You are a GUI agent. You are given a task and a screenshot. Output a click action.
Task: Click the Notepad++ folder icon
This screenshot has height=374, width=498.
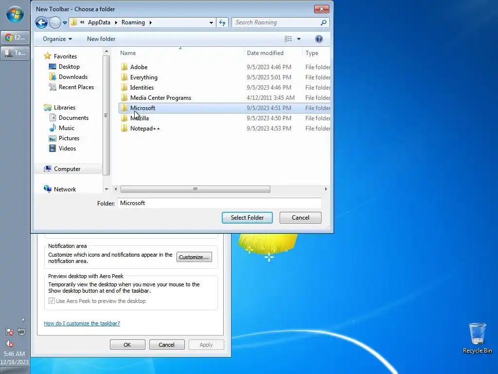click(x=124, y=129)
